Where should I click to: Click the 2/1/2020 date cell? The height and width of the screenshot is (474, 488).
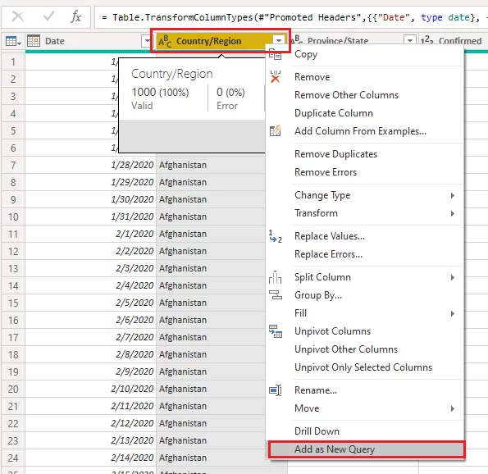[x=90, y=234]
